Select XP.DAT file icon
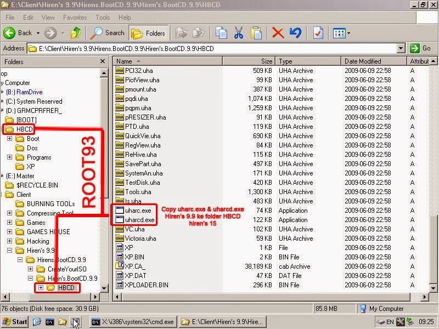The width and height of the screenshot is (439, 329). (120, 276)
